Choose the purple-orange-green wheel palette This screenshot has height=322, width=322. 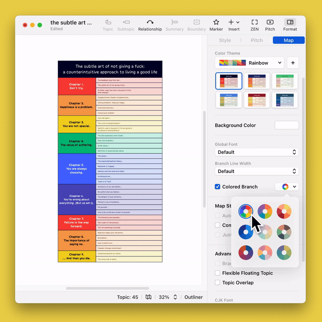click(265, 211)
